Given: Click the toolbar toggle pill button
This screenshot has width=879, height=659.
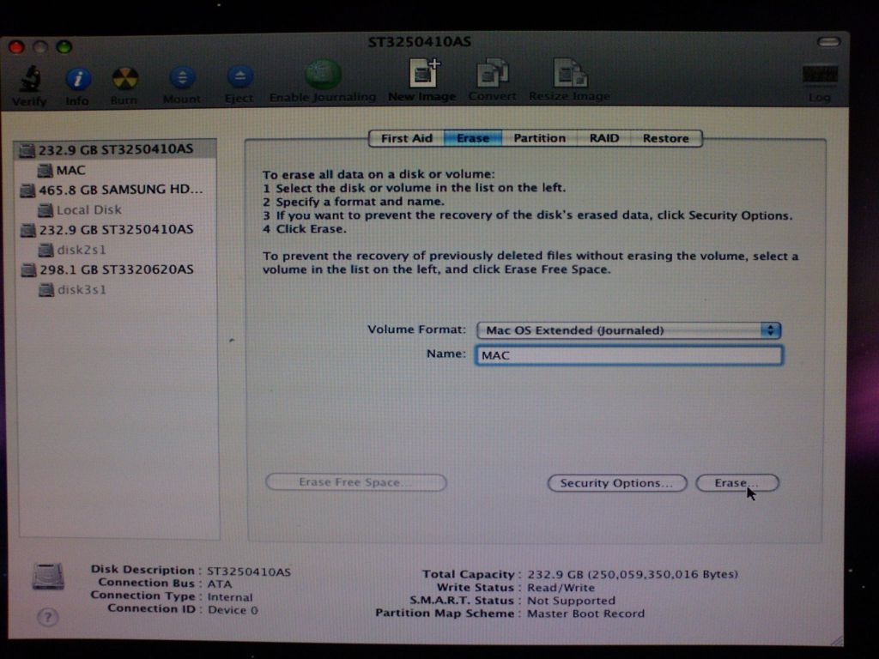Looking at the screenshot, I should pyautogui.click(x=828, y=42).
